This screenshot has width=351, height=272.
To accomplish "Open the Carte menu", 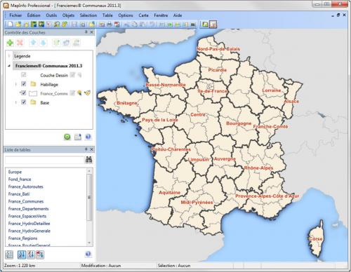I will point(143,15).
